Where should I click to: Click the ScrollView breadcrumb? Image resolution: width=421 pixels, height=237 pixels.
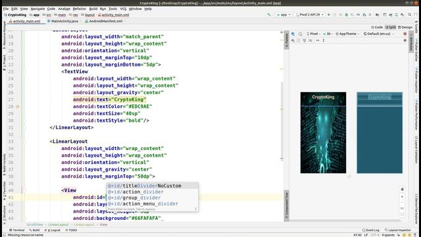(x=35, y=224)
